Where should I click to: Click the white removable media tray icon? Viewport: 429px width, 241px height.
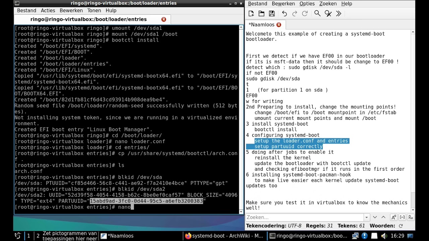374,236
